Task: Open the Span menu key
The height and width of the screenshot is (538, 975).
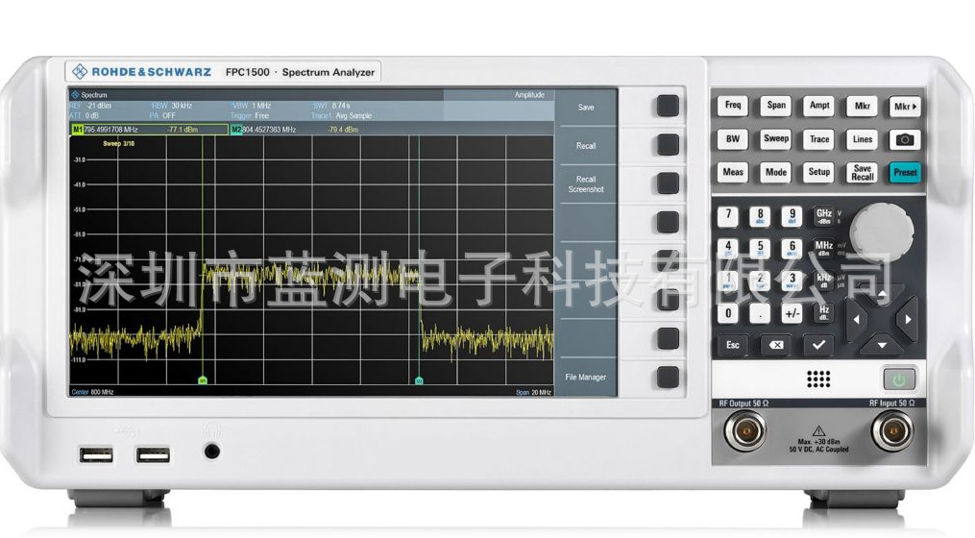Action: pyautogui.click(x=776, y=106)
